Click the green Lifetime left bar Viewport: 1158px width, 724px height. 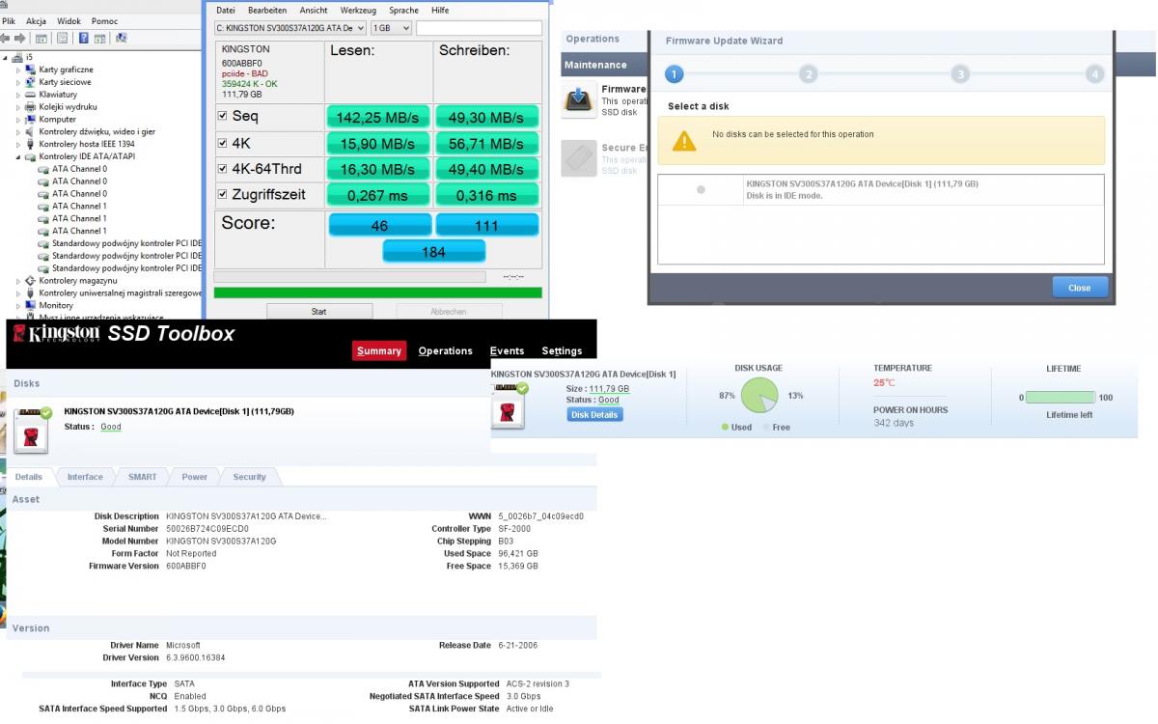coord(1061,398)
